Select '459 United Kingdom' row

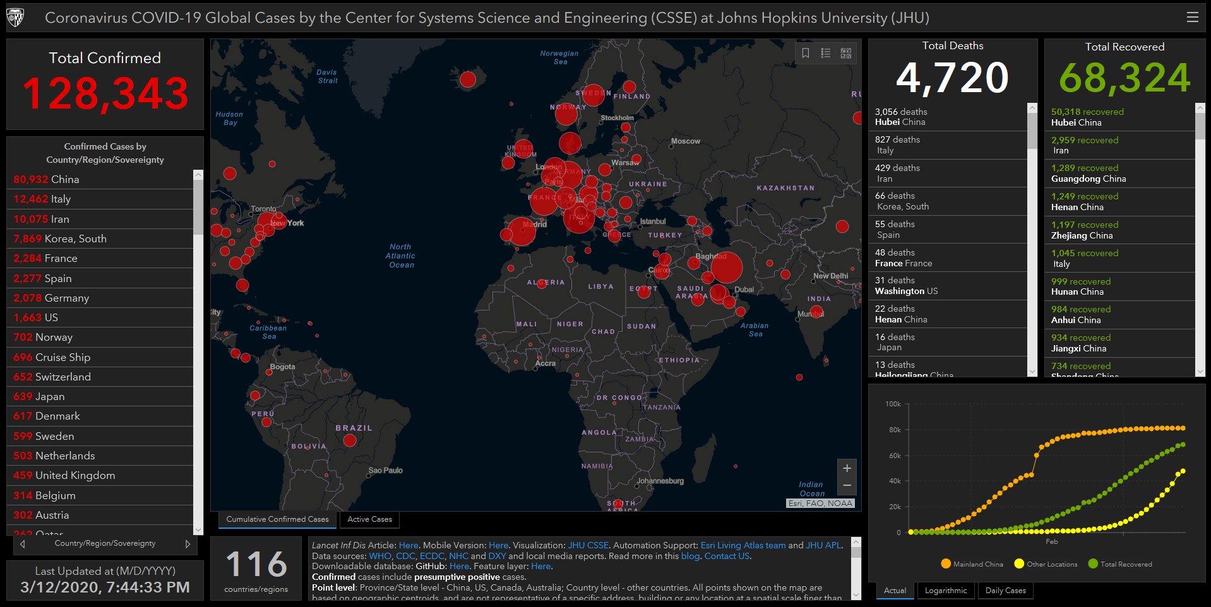tap(100, 475)
